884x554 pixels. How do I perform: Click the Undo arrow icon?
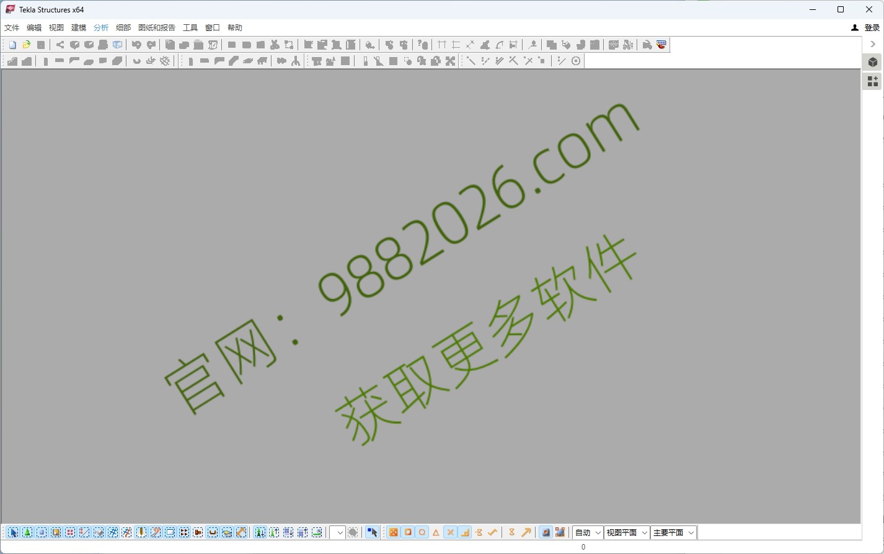click(136, 45)
